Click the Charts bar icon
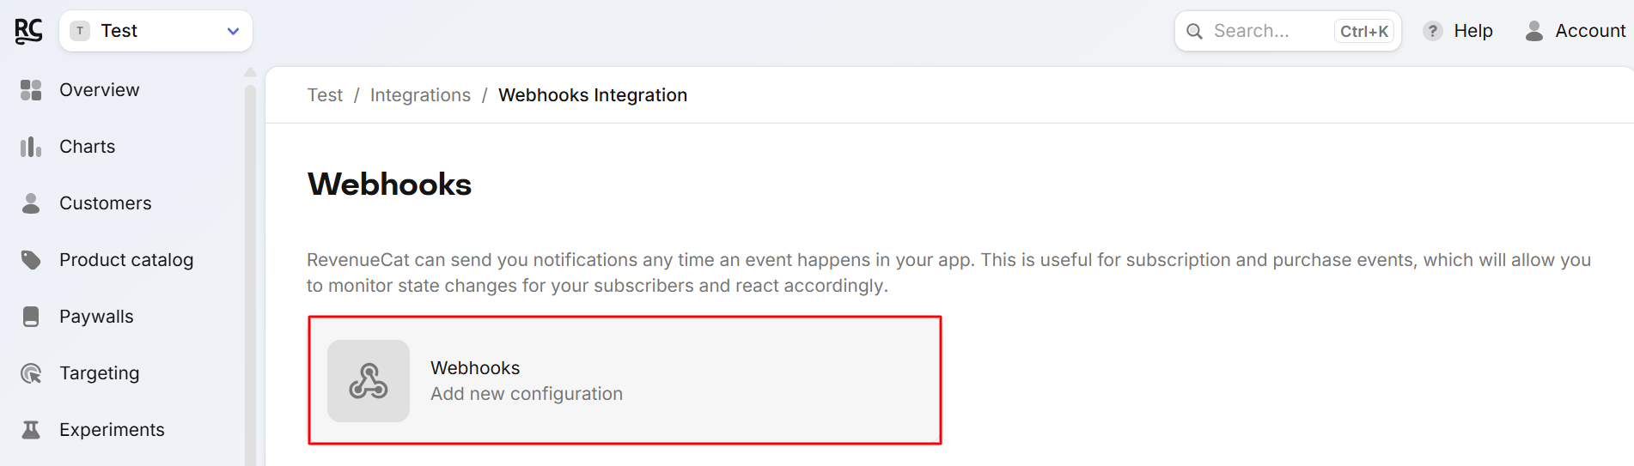This screenshot has height=466, width=1634. click(31, 147)
